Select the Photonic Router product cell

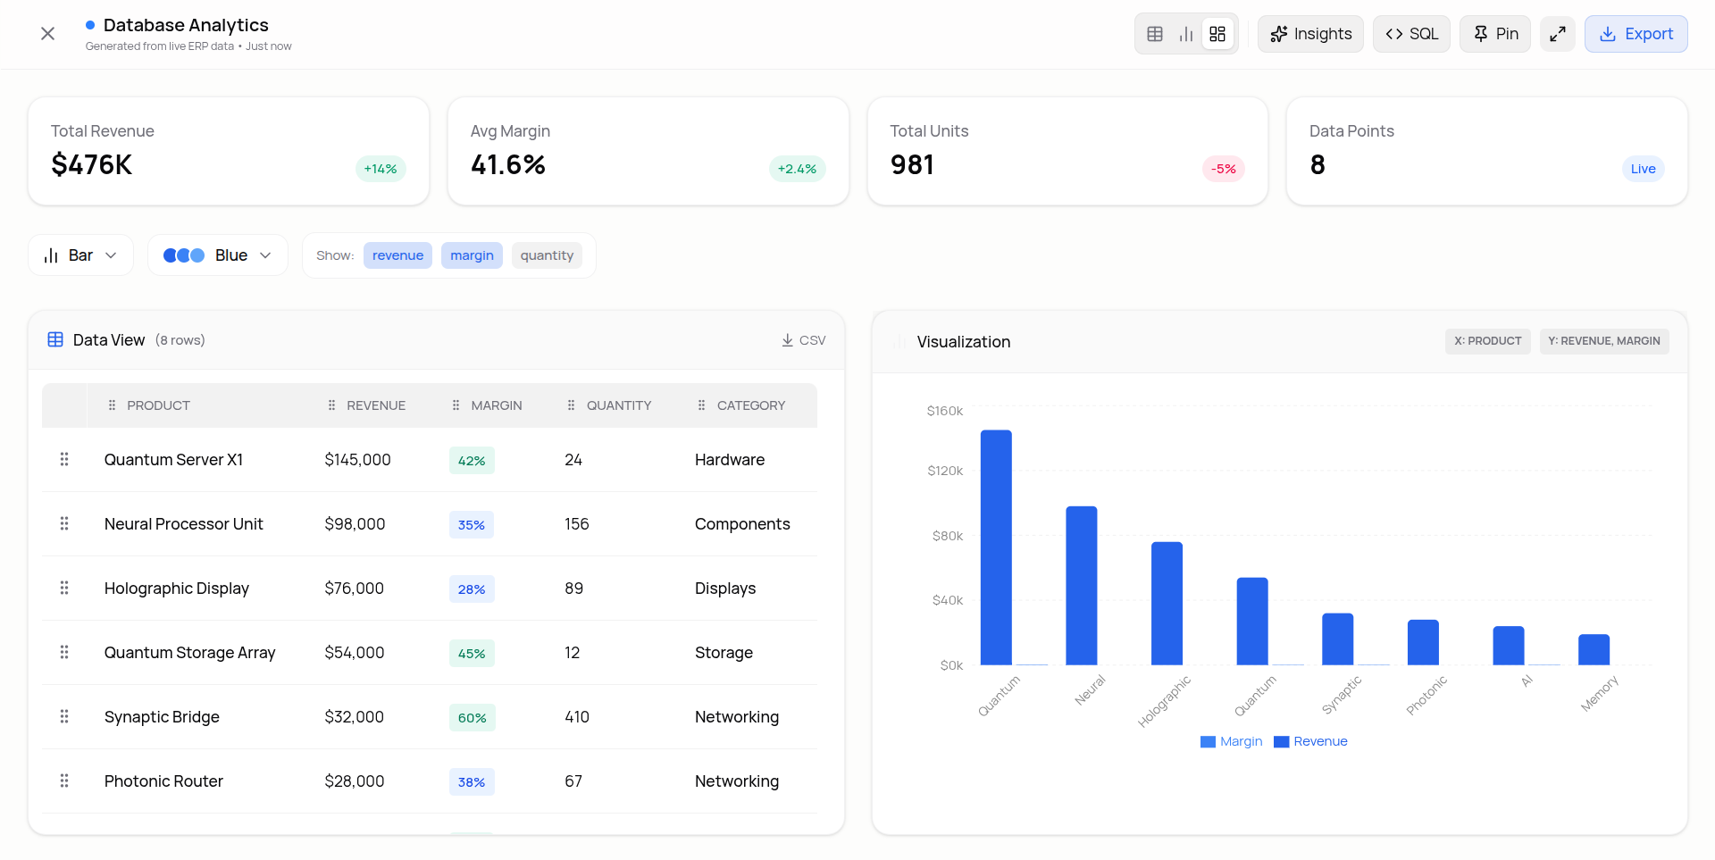pyautogui.click(x=163, y=781)
